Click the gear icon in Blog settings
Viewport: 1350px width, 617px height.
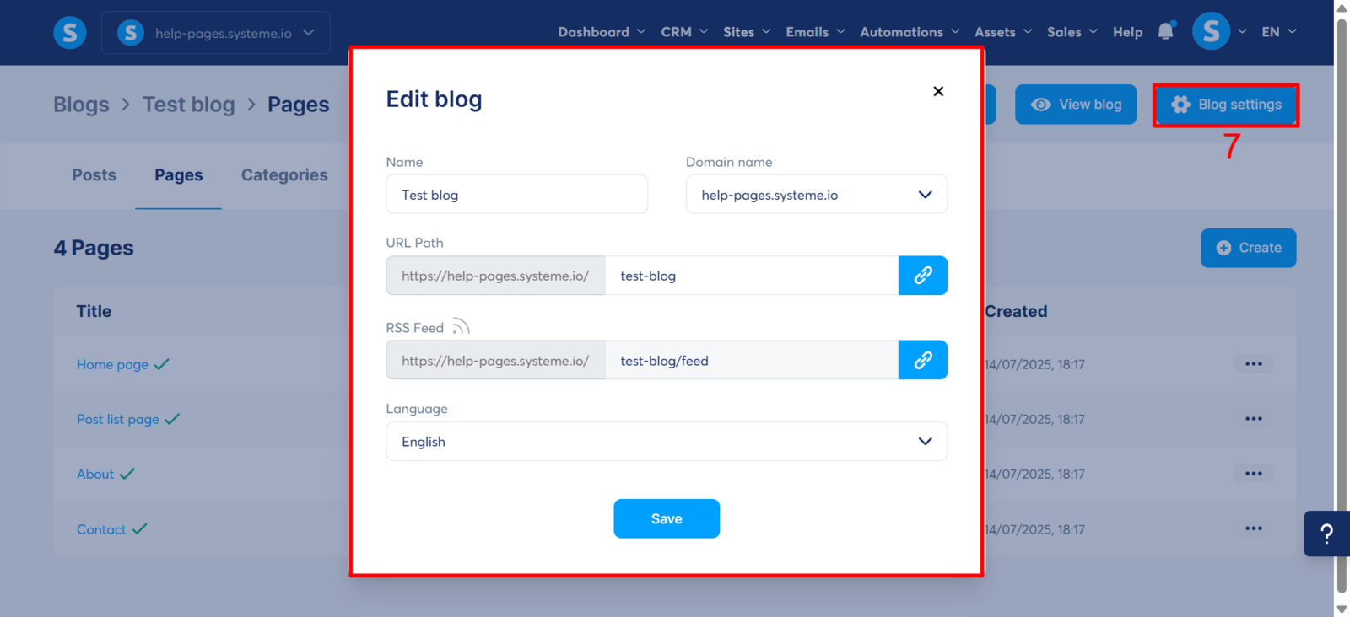pos(1180,105)
